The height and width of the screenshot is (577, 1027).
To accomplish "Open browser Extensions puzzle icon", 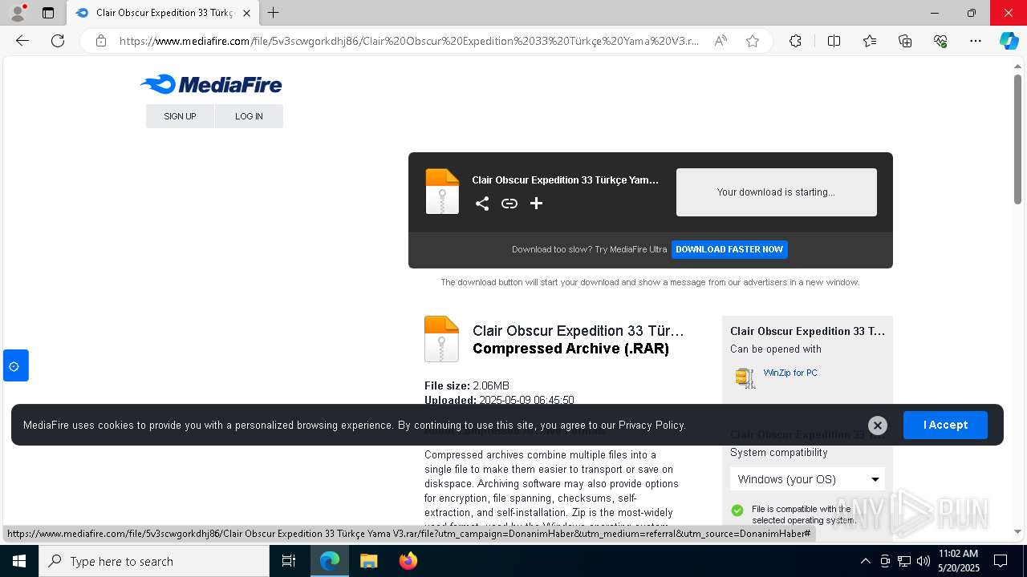I will [795, 41].
